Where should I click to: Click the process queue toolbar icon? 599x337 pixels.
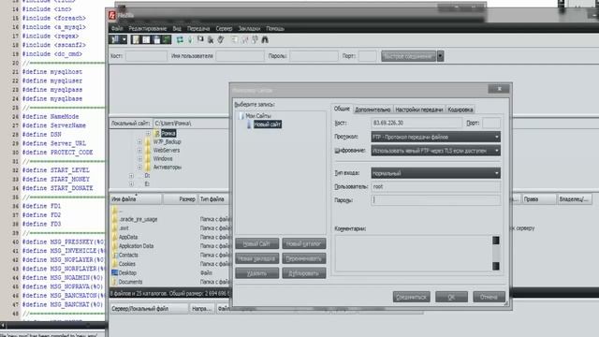[190, 39]
